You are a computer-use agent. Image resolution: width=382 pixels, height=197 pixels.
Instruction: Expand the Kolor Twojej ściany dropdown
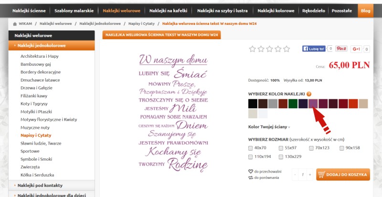[269, 127]
